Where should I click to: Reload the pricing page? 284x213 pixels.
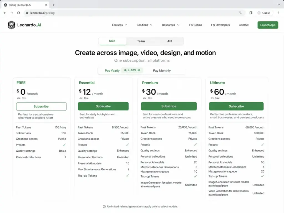(x=19, y=13)
